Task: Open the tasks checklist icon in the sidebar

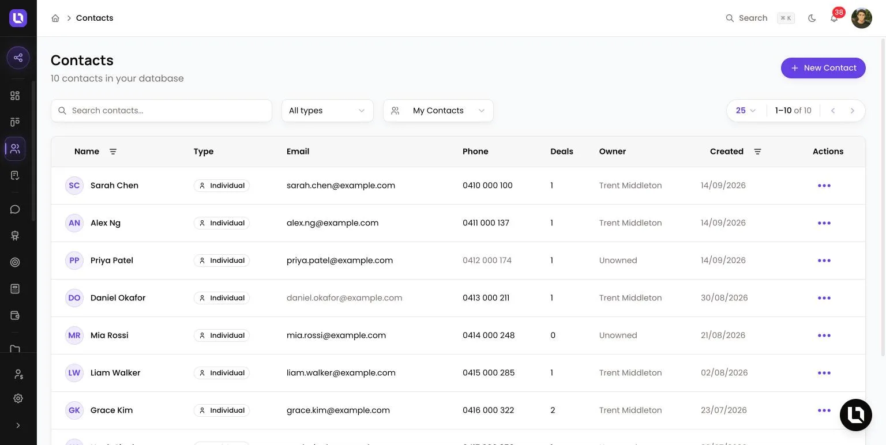Action: pos(15,175)
